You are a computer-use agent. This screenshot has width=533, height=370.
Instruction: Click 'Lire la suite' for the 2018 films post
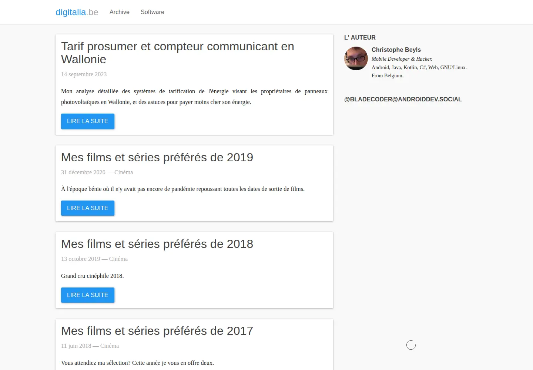click(x=88, y=295)
